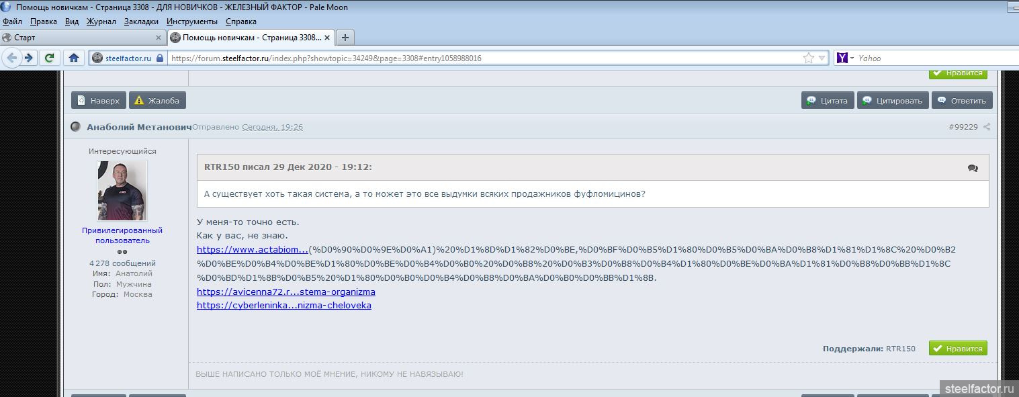Like the post with bottom Нравится button
1019x397 pixels.
[x=958, y=349]
